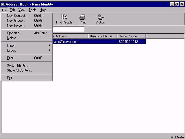Select New Contact from File menu
This screenshot has width=185, height=139.
[17, 16]
